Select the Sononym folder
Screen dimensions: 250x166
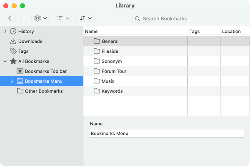pyautogui.click(x=112, y=61)
